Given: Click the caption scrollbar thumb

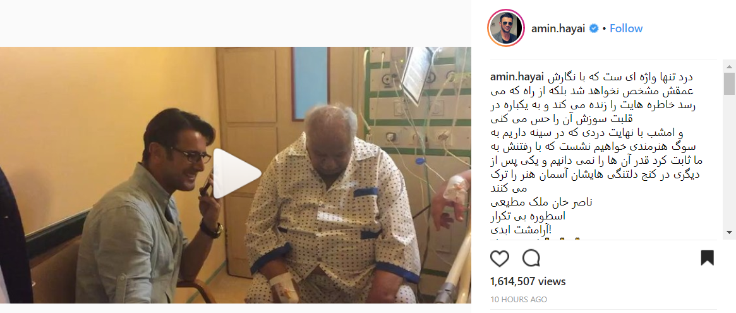Looking at the screenshot, I should click(729, 83).
